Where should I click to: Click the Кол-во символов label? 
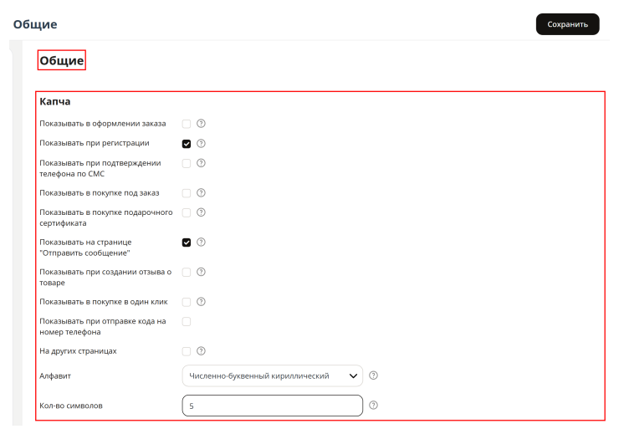point(71,406)
